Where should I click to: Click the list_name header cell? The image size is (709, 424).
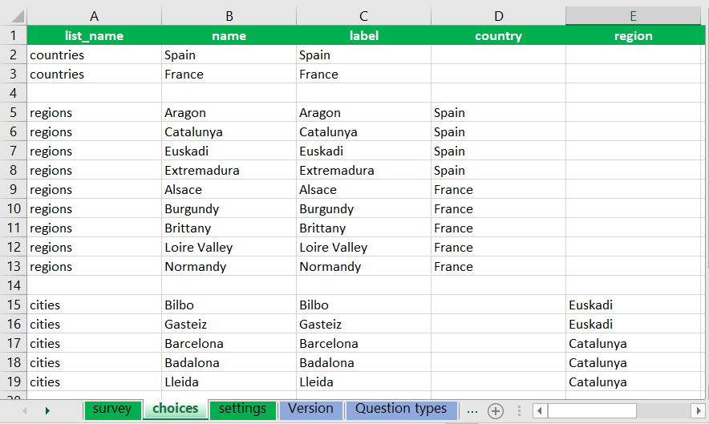94,35
